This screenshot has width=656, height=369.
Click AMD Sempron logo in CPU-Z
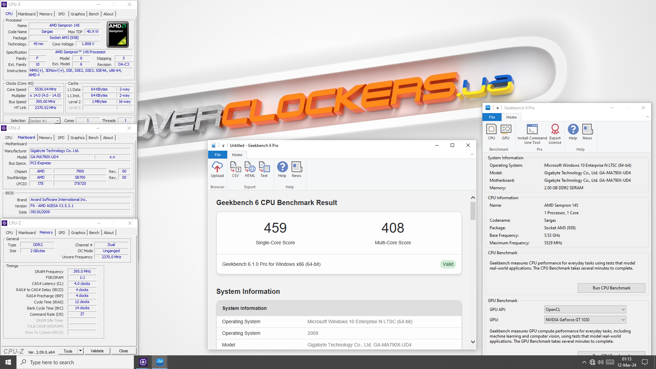tap(118, 35)
